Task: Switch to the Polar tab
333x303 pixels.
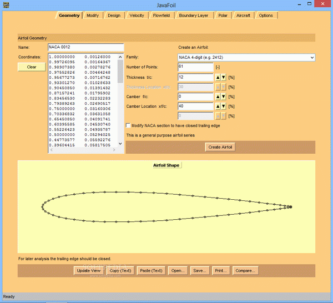Action: [x=223, y=16]
